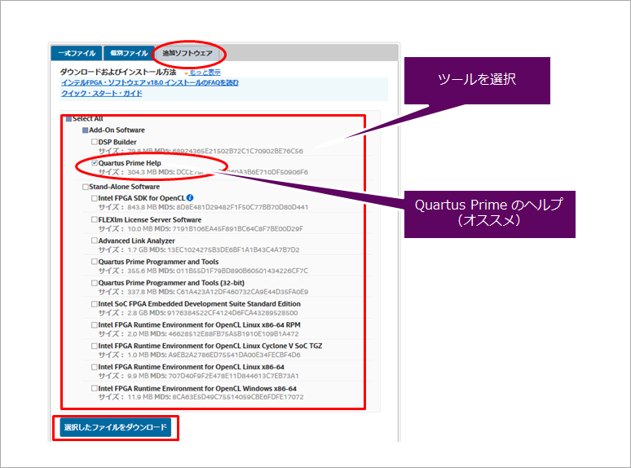Check OpenCL Linux Cyclone V SoC TGZ checkbox
The width and height of the screenshot is (631, 468).
pos(95,346)
